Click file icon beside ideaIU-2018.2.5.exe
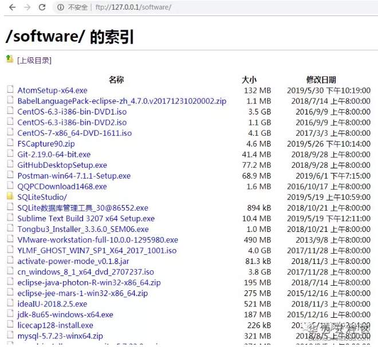Viewport: 378px width, 347px height. pyautogui.click(x=10, y=303)
